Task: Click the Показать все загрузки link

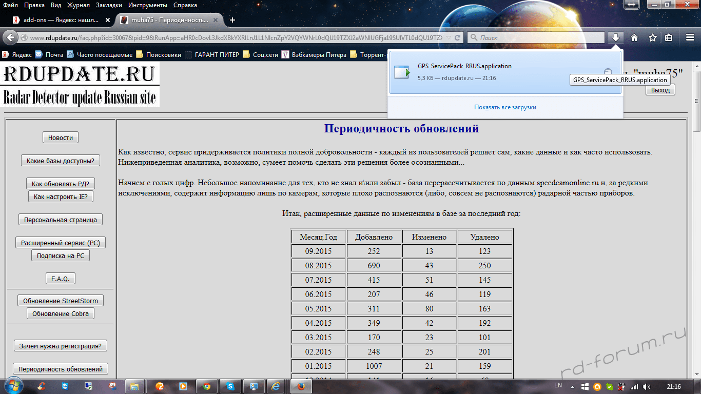Action: click(x=505, y=107)
